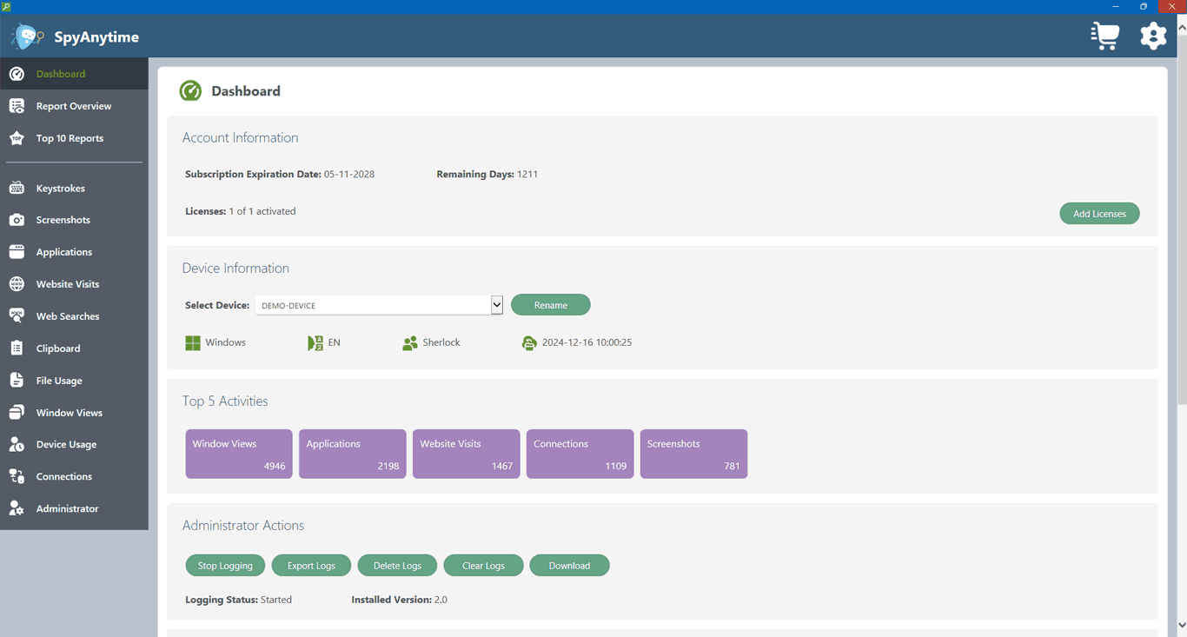Click the Add Licenses button

tap(1099, 214)
